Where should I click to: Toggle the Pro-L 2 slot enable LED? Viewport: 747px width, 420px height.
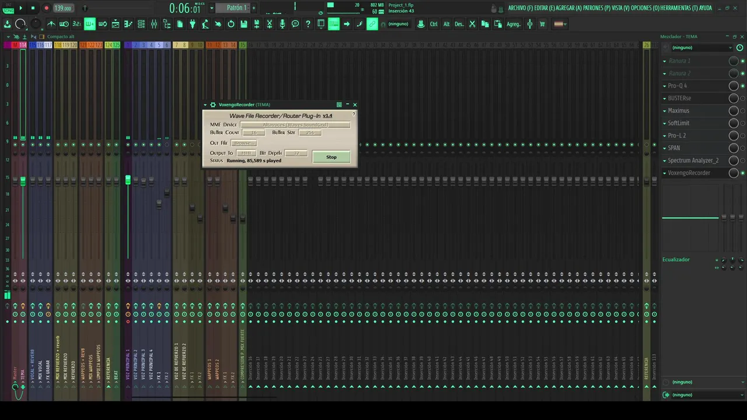[742, 135]
